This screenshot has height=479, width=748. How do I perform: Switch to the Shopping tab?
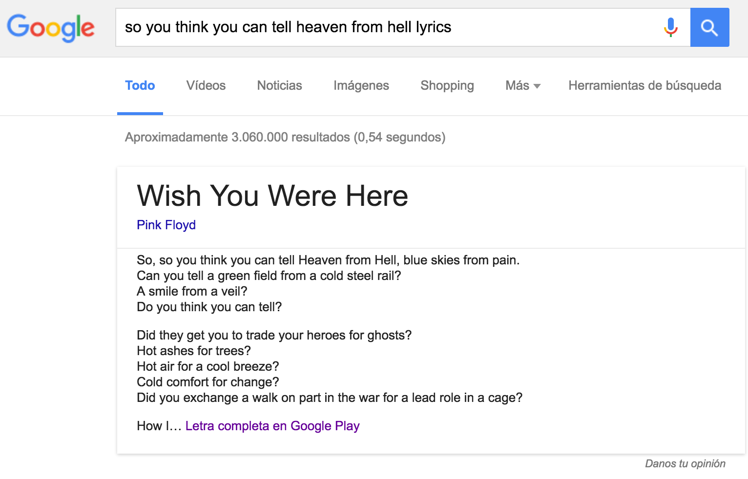[447, 86]
